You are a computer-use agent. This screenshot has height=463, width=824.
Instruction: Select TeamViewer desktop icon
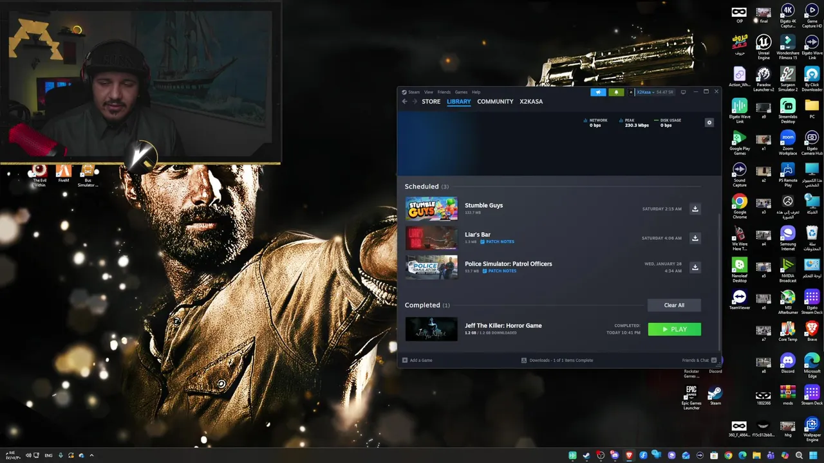point(740,300)
